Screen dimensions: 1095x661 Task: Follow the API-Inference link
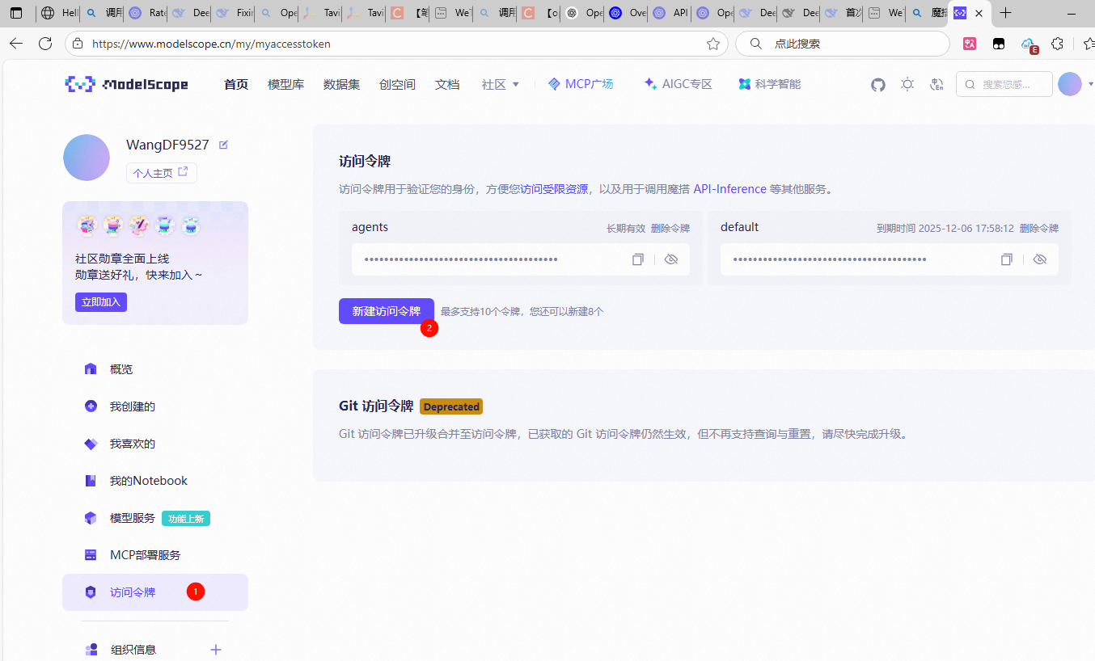(x=729, y=189)
